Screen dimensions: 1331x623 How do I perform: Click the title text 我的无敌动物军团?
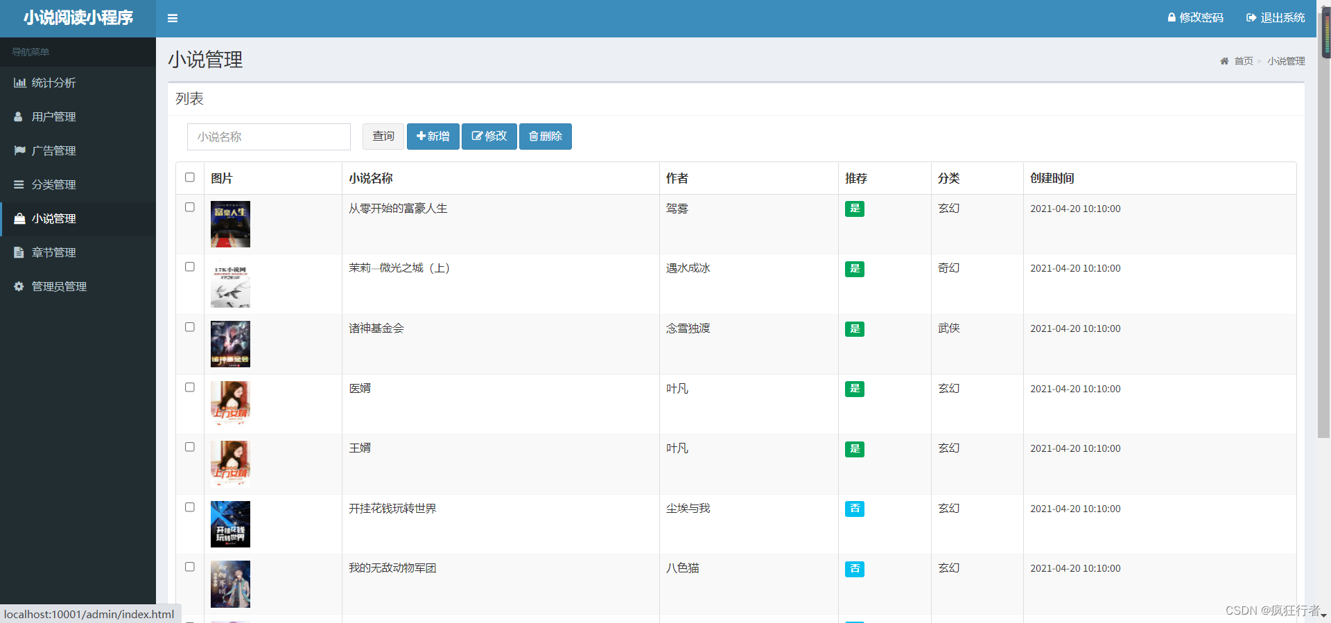pyautogui.click(x=392, y=568)
